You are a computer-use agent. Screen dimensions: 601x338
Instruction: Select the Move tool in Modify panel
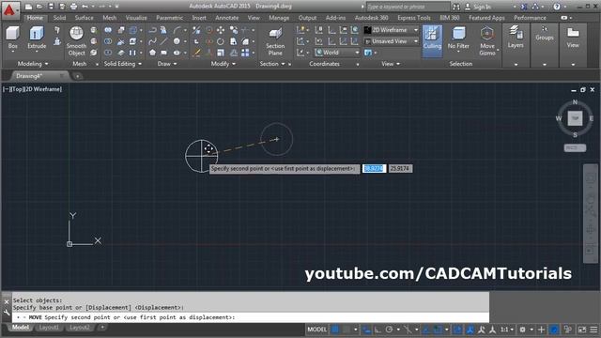221,30
